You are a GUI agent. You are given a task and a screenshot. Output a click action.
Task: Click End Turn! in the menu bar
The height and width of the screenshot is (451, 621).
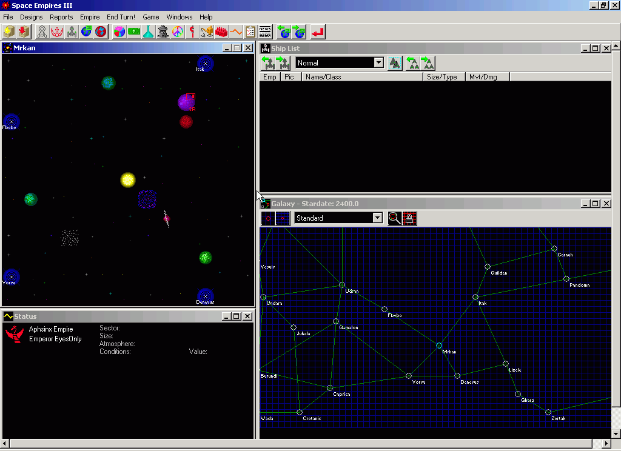pyautogui.click(x=121, y=17)
